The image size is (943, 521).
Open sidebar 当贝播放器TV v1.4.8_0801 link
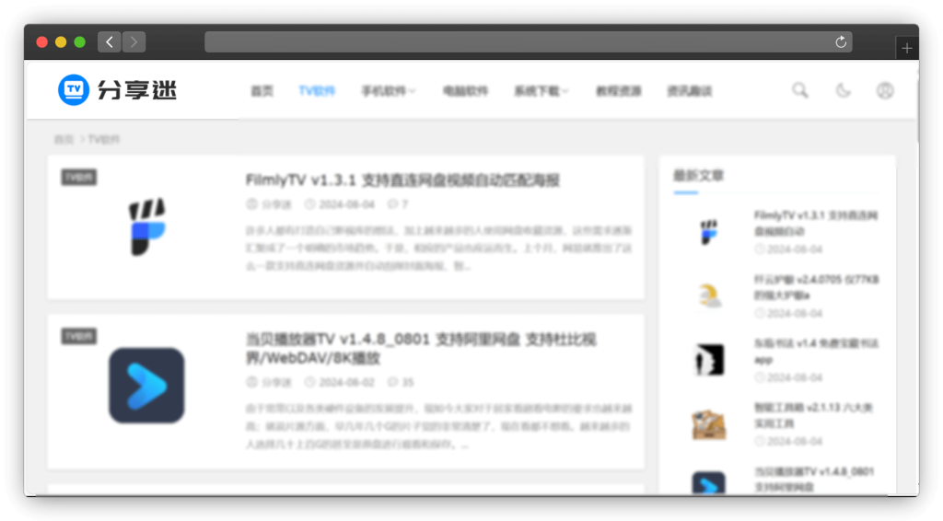814,479
